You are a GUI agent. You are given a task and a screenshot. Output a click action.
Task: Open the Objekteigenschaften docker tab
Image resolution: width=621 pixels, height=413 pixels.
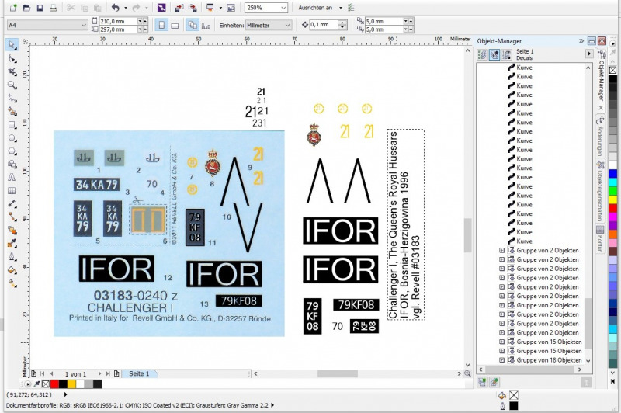600,189
